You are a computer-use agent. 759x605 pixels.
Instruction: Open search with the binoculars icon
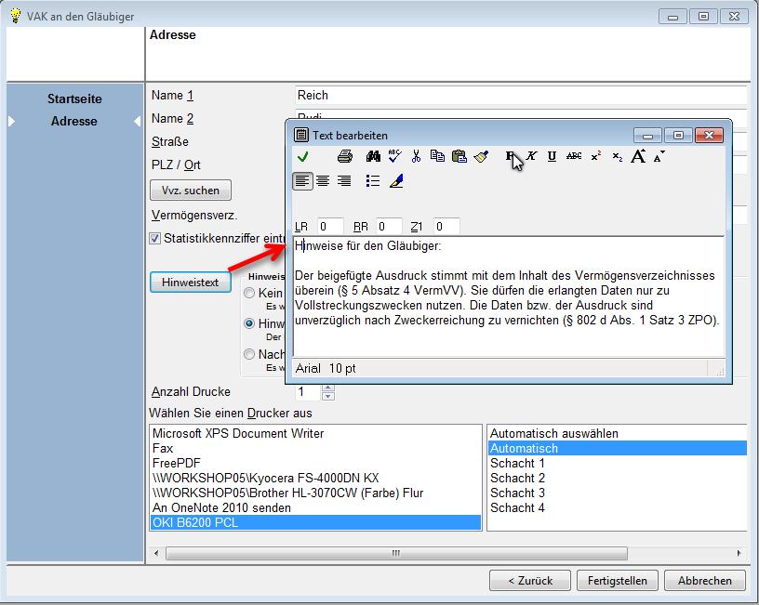pyautogui.click(x=373, y=157)
